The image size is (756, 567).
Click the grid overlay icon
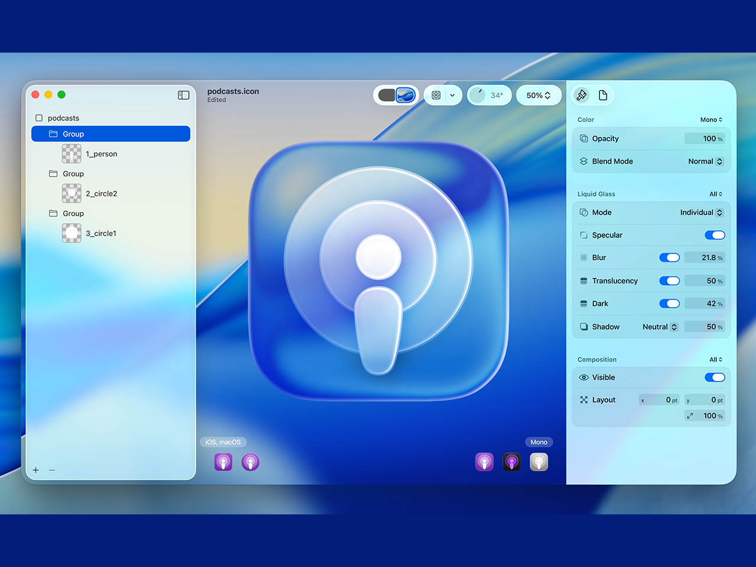point(436,95)
